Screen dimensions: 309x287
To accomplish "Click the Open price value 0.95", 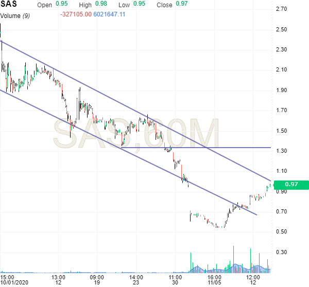I will click(x=61, y=5).
